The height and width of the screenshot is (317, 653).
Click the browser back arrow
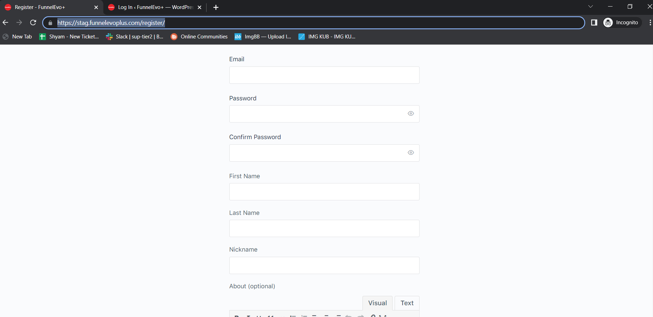point(6,22)
